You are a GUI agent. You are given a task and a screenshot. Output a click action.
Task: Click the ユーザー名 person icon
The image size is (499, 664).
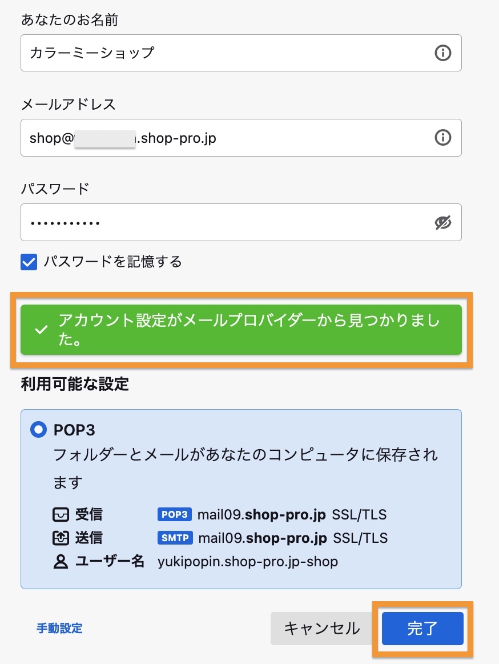point(60,562)
